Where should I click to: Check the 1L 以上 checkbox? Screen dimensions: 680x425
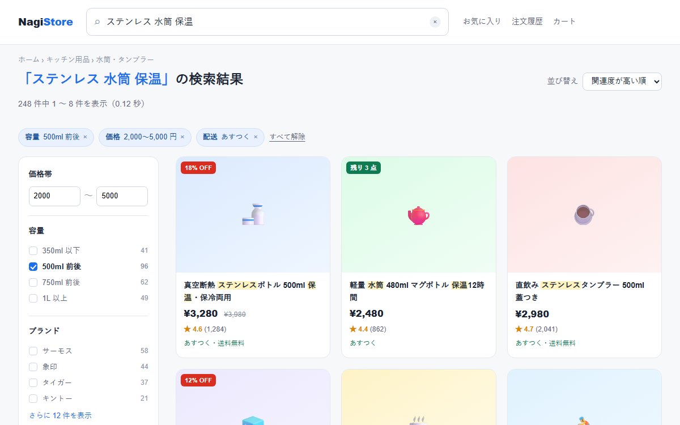[x=33, y=298]
